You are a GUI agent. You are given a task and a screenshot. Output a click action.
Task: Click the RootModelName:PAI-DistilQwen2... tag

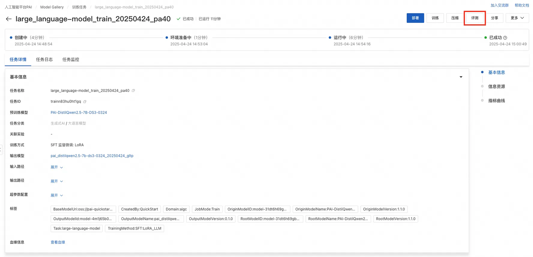[x=338, y=219]
